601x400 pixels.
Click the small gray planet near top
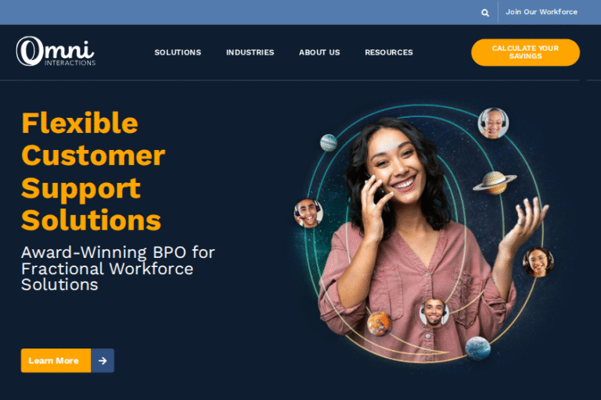point(329,143)
